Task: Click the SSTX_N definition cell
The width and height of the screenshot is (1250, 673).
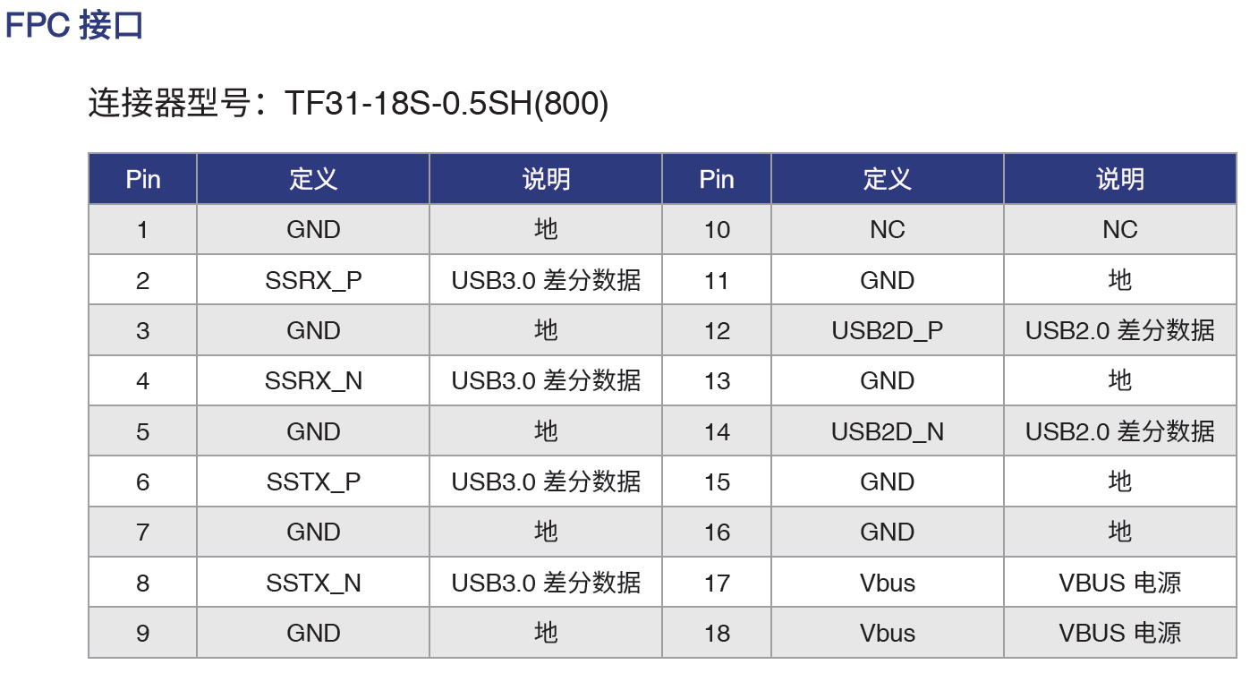Action: pyautogui.click(x=313, y=584)
